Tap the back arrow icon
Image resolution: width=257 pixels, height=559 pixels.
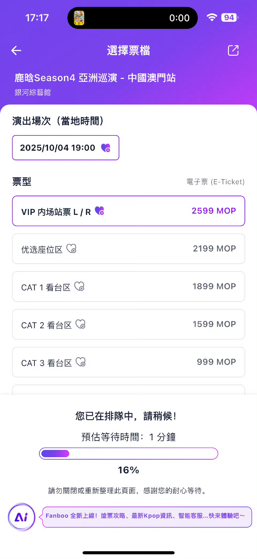point(16,50)
